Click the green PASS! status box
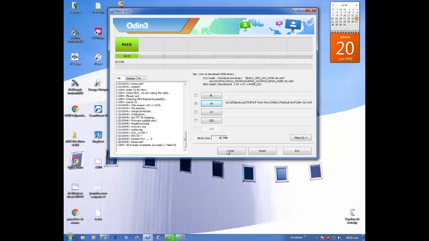This screenshot has width=429, height=241. click(x=127, y=45)
